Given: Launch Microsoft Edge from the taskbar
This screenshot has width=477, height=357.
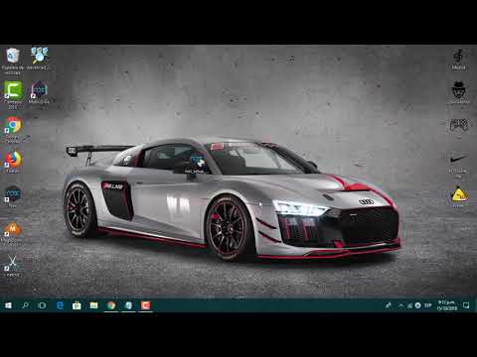Looking at the screenshot, I should [x=60, y=305].
